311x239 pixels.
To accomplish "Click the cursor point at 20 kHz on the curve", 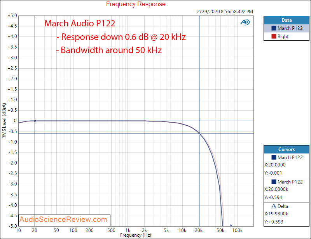I will pyautogui.click(x=199, y=133).
